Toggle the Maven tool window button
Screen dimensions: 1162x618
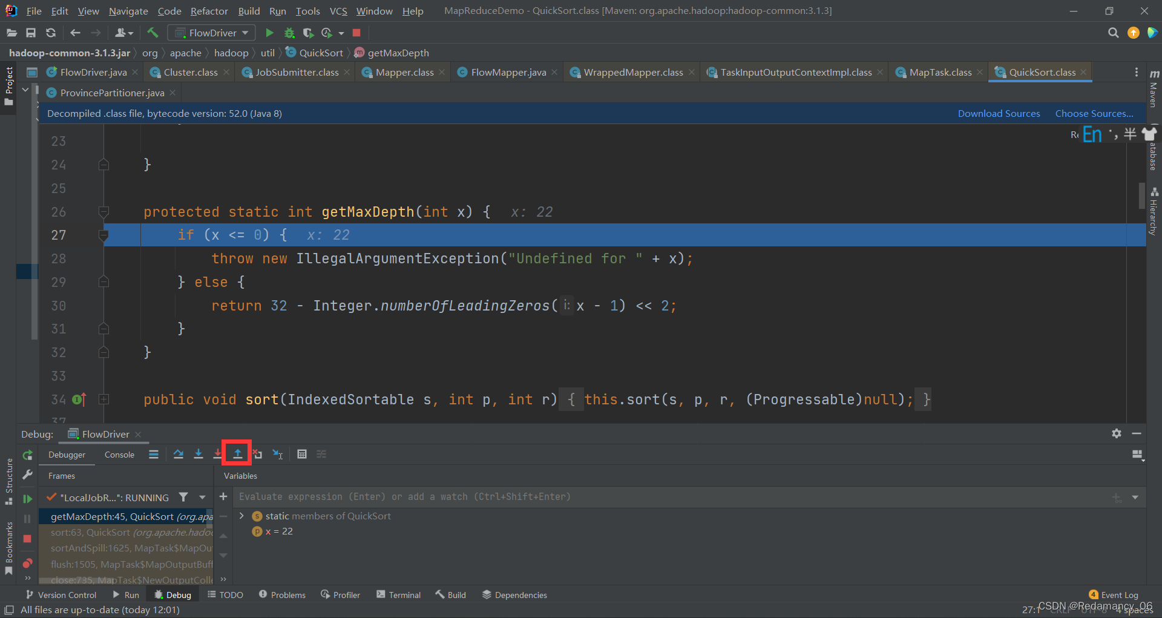tap(1154, 88)
